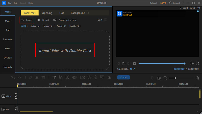Click the scissors Split tool
The height and width of the screenshot is (114, 202).
[37, 77]
